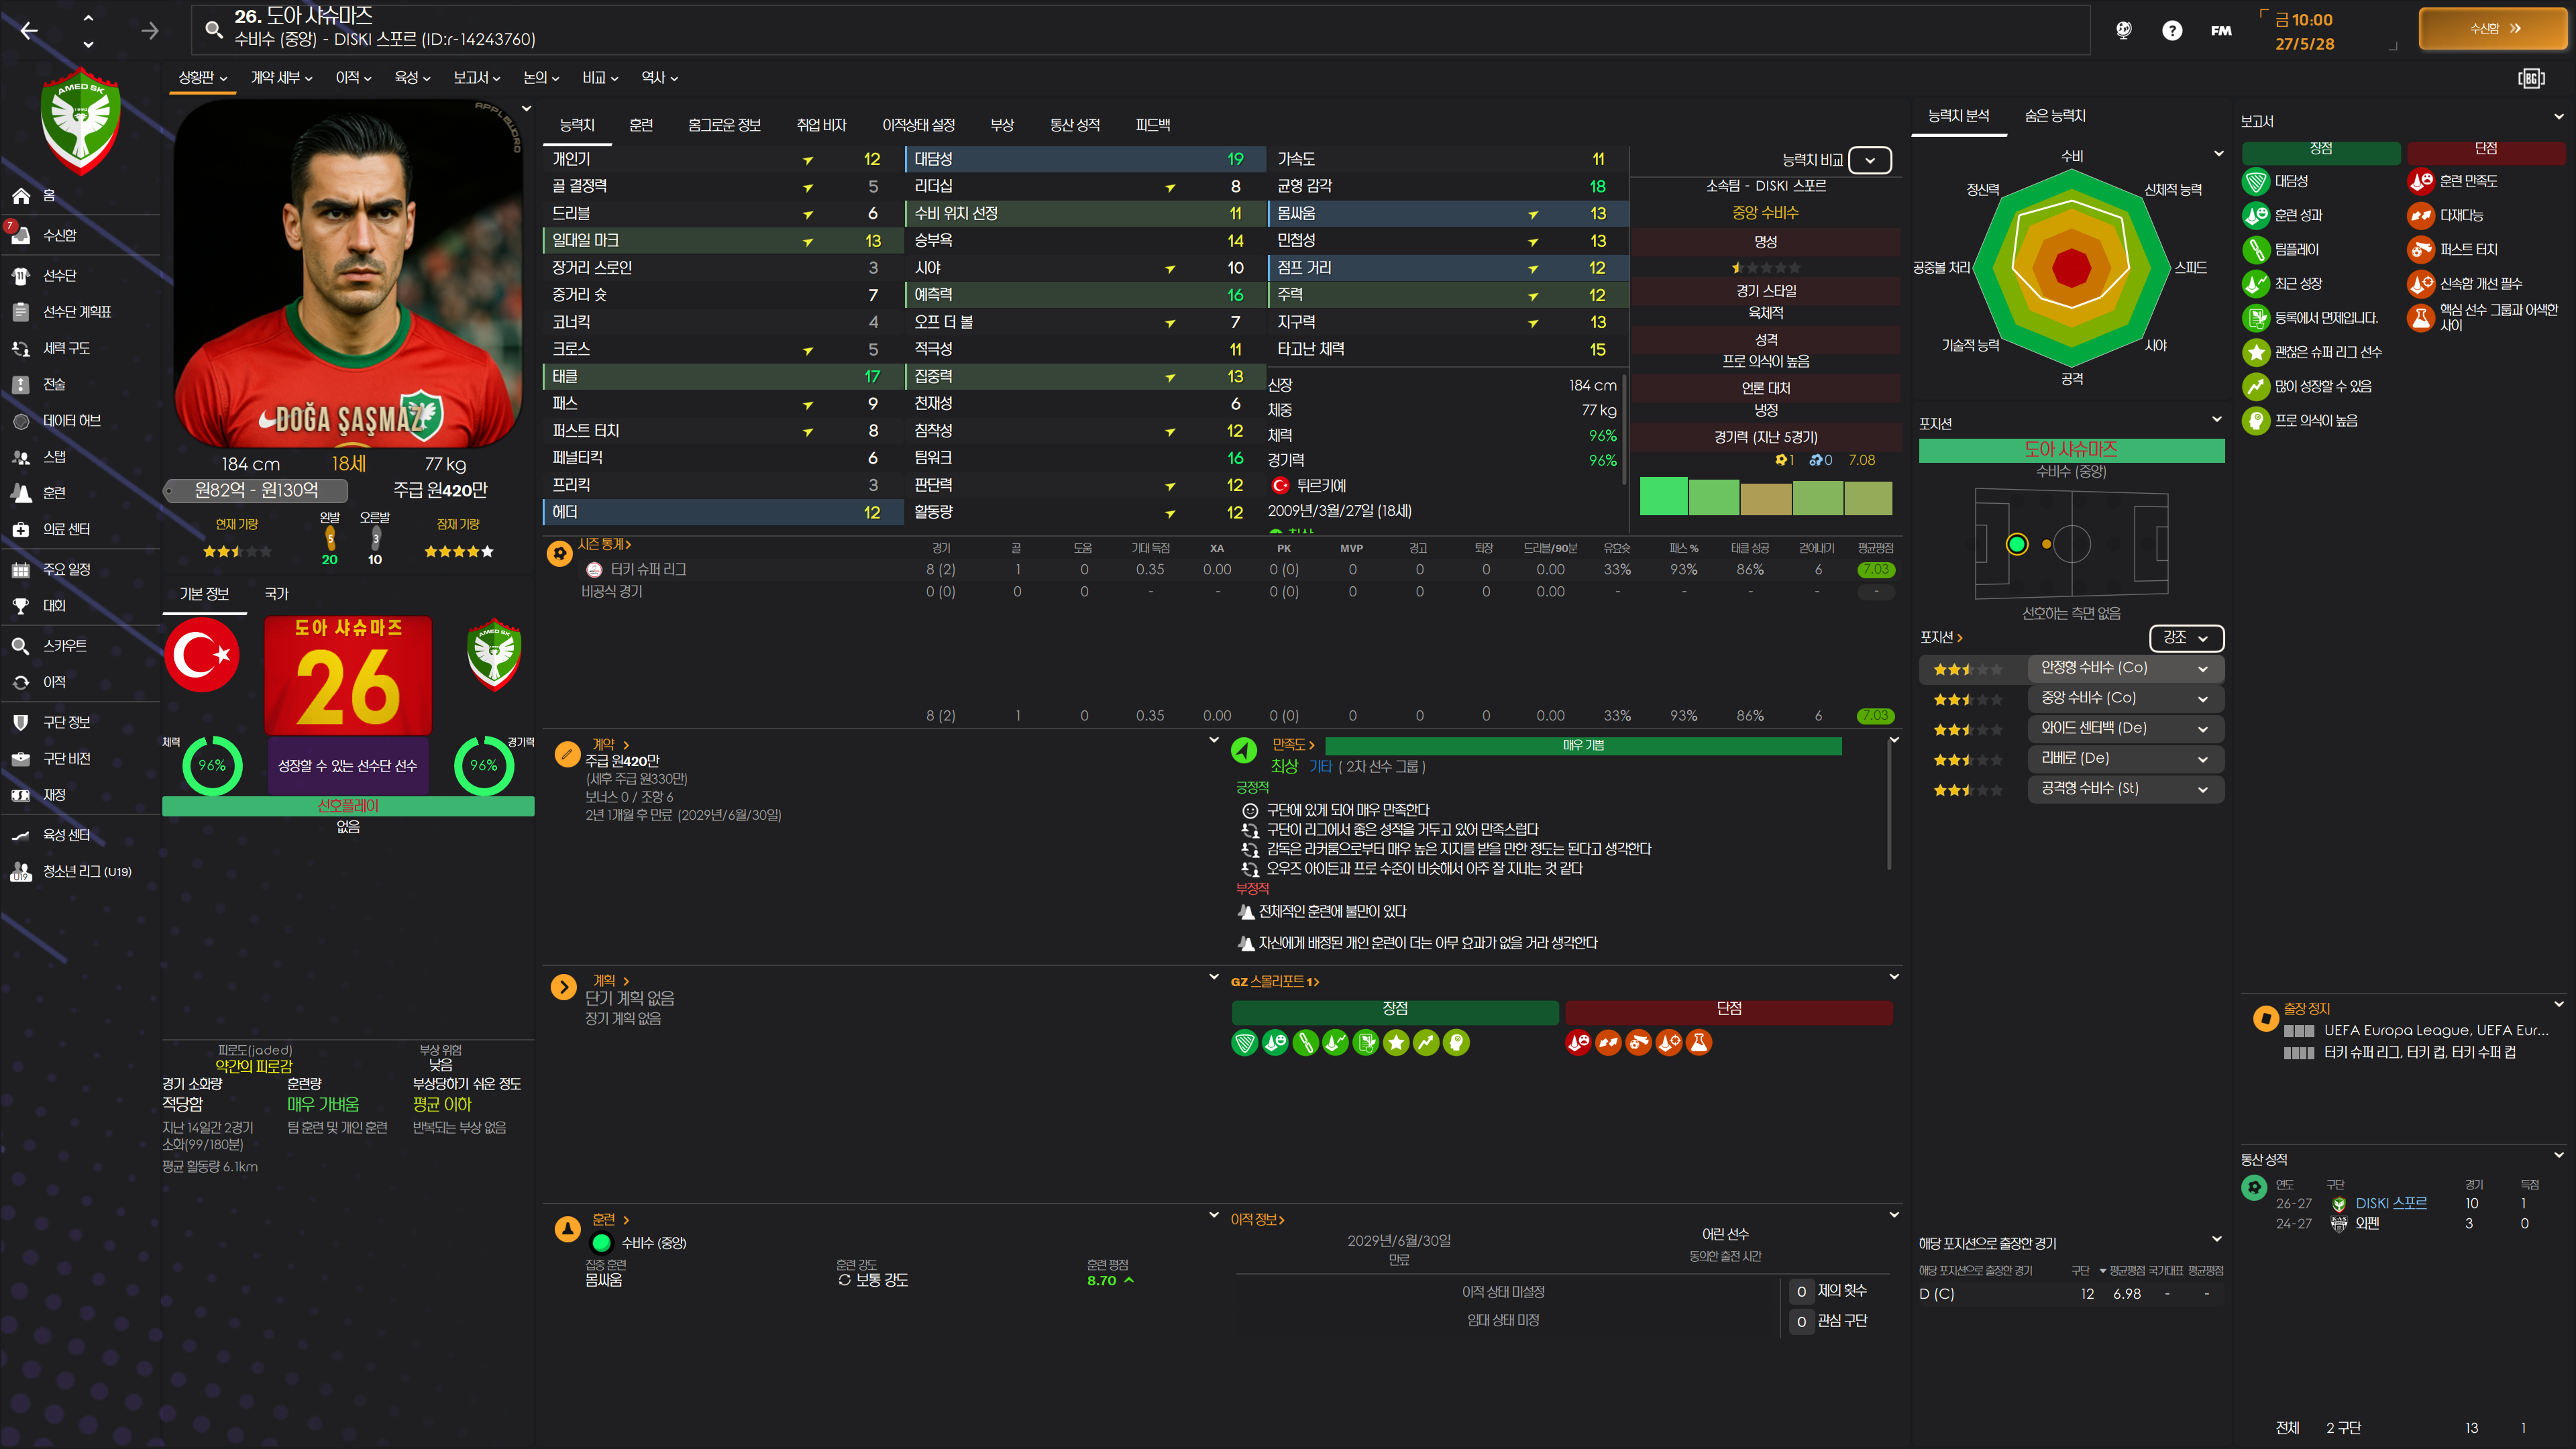Image resolution: width=2576 pixels, height=1449 pixels.
Task: Open the 능력치 비교 dropdown
Action: [x=1869, y=160]
